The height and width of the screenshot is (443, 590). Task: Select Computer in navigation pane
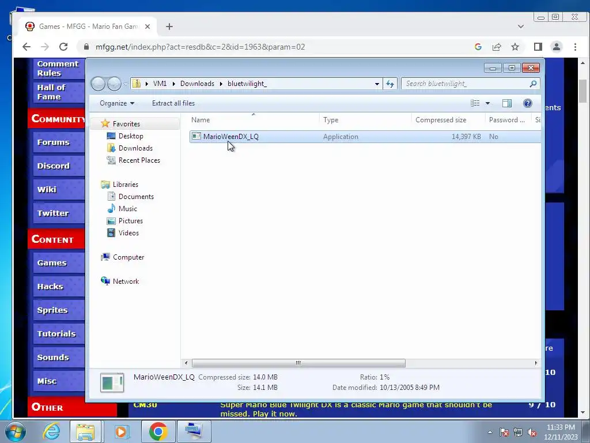(128, 257)
